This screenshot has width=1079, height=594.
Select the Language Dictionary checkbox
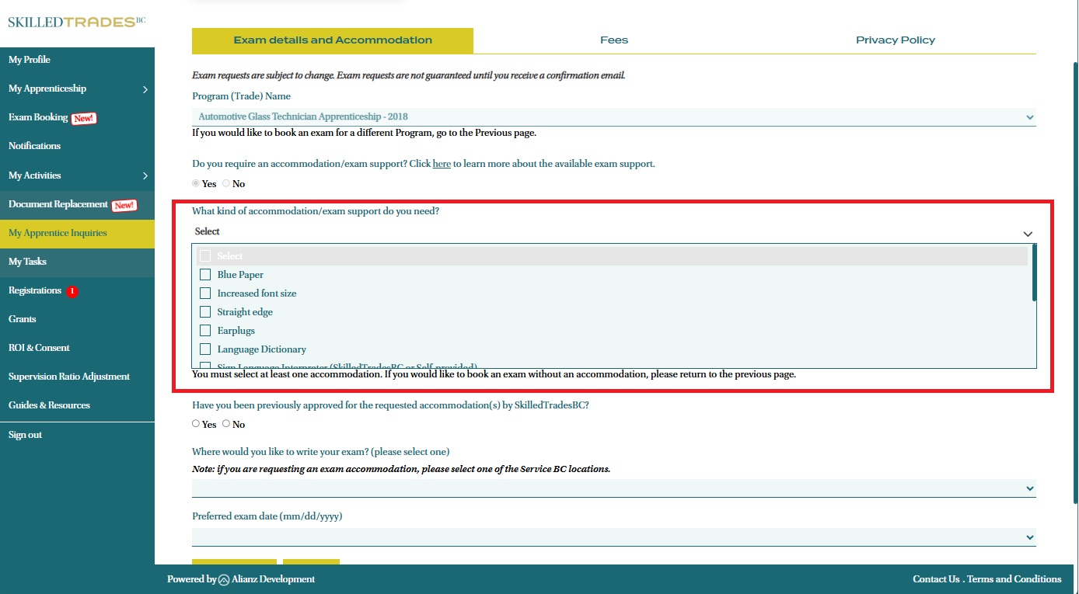(205, 349)
